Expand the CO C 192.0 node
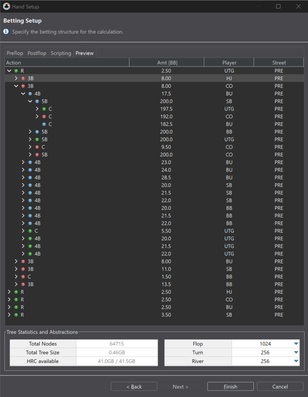 [37, 116]
